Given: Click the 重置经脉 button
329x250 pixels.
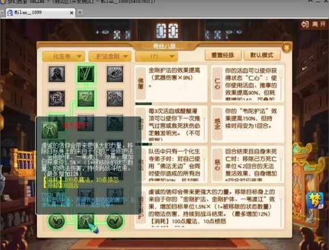Looking at the screenshot, I should (223, 55).
